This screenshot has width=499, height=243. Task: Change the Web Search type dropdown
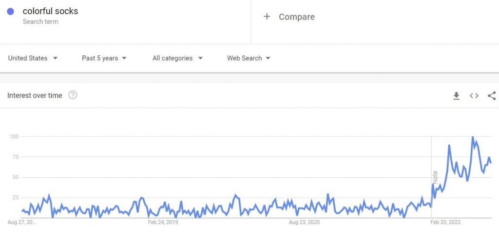coord(249,58)
